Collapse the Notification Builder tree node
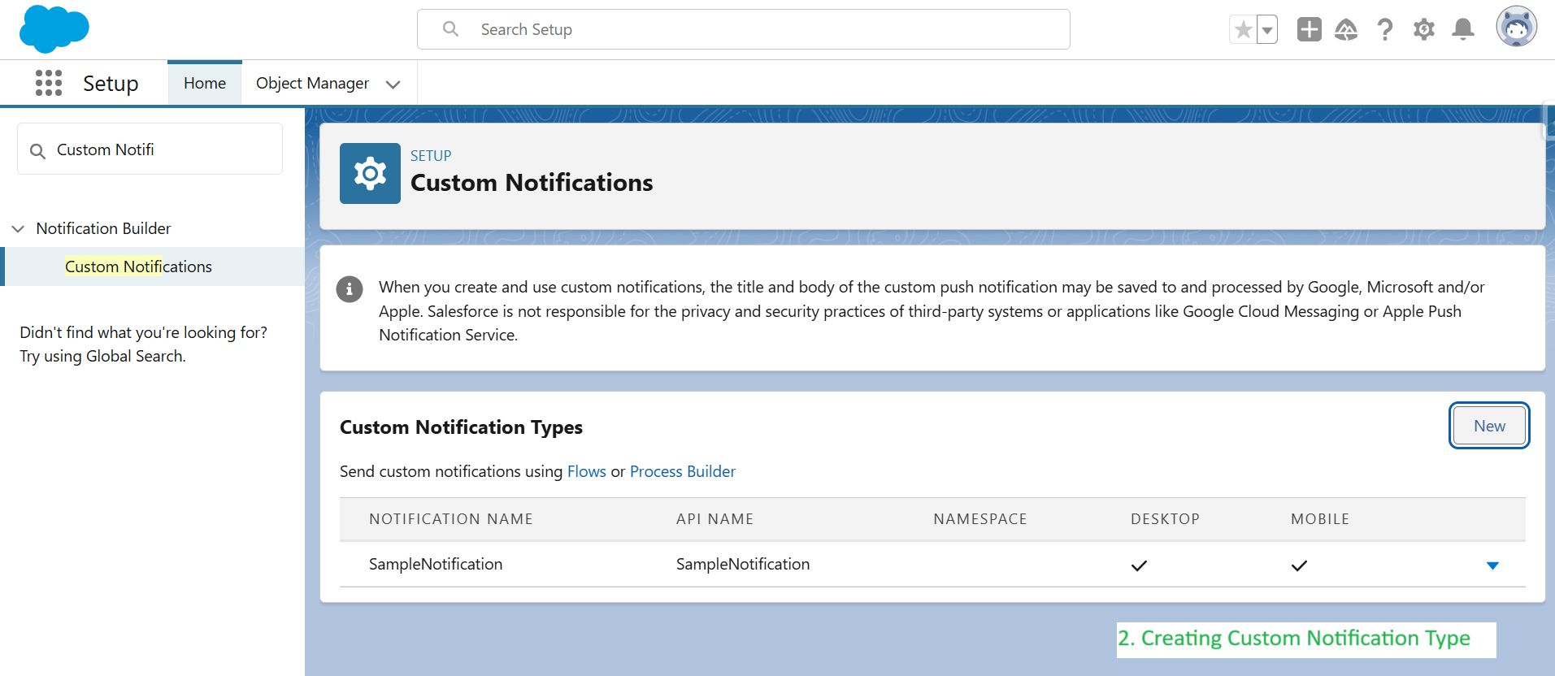 click(x=18, y=229)
